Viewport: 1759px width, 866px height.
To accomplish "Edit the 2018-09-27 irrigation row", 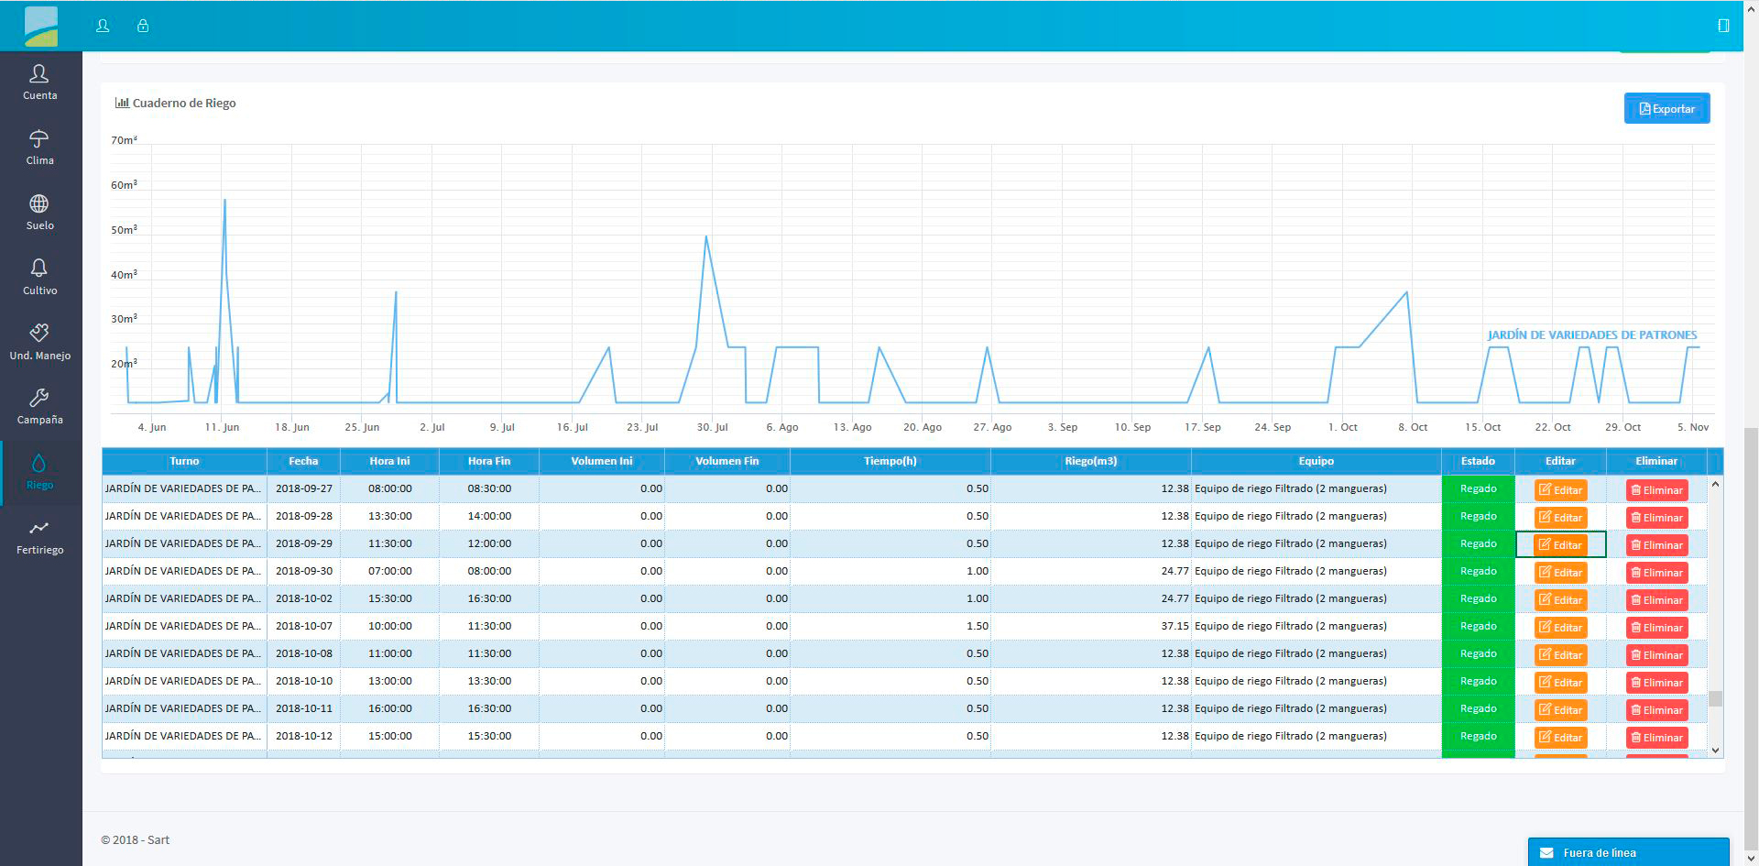I will [x=1560, y=490].
